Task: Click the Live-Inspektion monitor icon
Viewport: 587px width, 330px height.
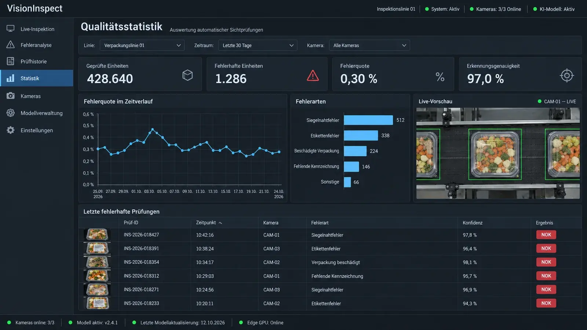Action: point(11,29)
